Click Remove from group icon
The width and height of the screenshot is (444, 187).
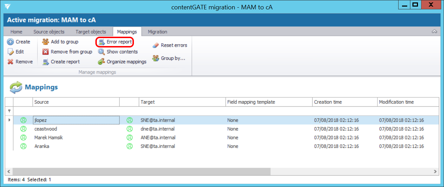point(45,52)
